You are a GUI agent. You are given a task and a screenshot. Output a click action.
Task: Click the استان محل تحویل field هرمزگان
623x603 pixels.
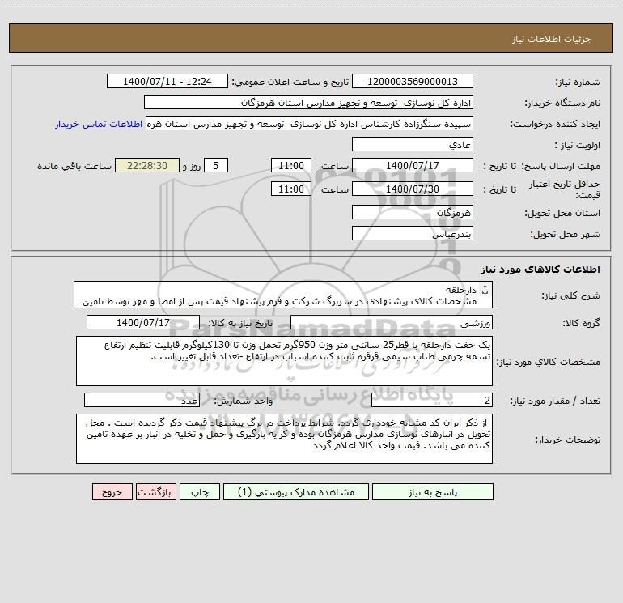coord(413,212)
